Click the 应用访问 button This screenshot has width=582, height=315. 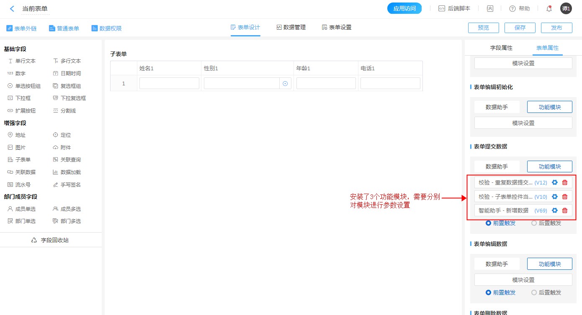tap(404, 8)
